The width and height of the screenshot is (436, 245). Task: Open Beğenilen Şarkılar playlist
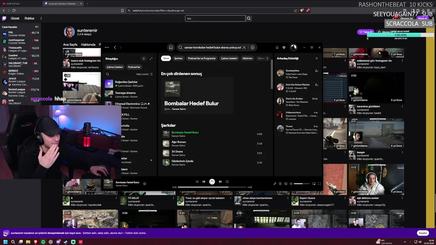click(x=129, y=84)
